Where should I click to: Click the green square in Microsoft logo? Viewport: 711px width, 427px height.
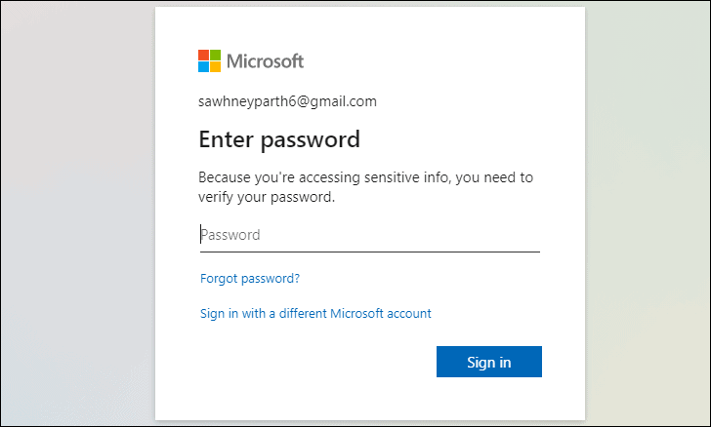coord(216,56)
